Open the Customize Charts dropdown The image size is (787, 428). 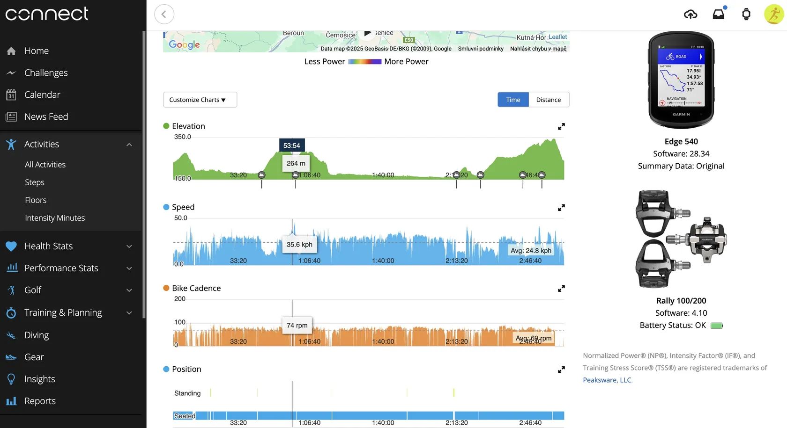tap(200, 100)
